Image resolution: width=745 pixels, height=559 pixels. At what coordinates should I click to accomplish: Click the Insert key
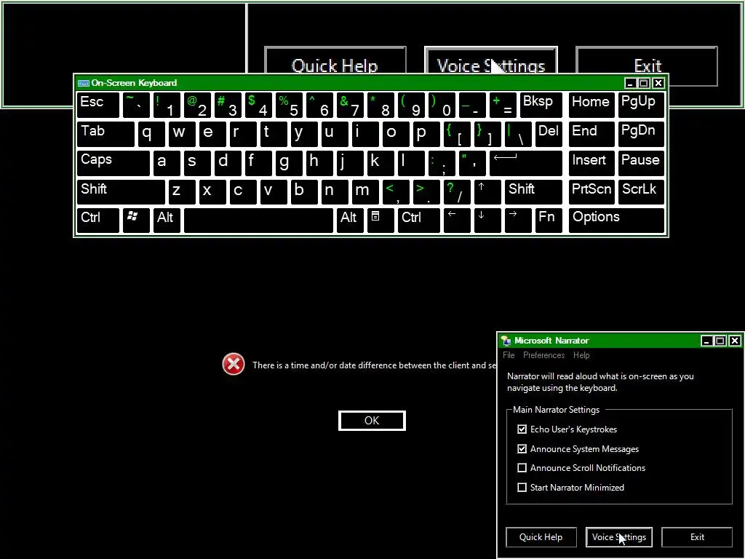[x=591, y=163]
